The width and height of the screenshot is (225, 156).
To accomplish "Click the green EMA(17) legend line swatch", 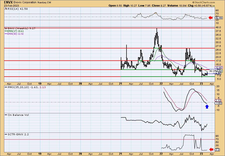I will point(6,31).
